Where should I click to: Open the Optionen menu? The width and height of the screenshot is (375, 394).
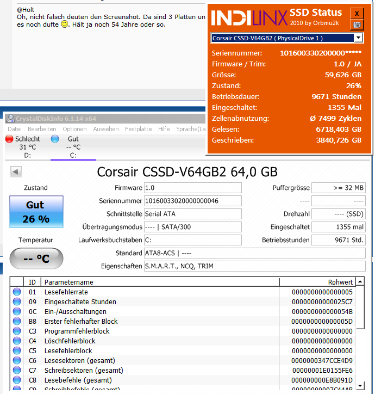(x=74, y=129)
